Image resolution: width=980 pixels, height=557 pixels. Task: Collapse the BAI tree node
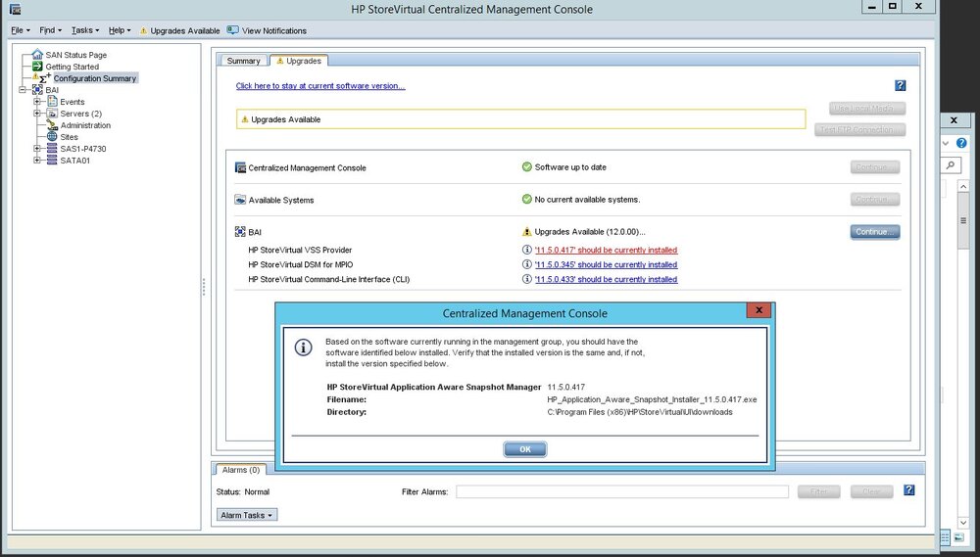coord(24,90)
